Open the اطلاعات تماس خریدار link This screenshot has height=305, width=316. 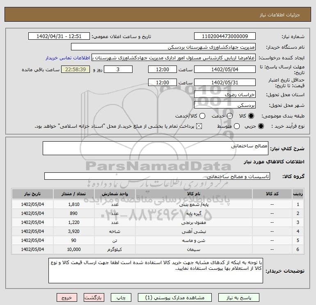(x=68, y=58)
